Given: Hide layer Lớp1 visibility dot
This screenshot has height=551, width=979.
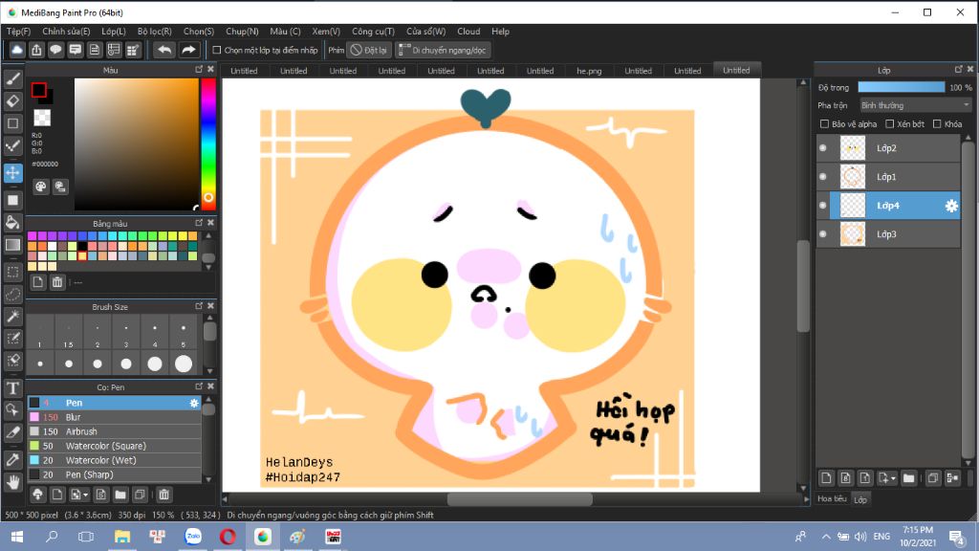Looking at the screenshot, I should [823, 177].
